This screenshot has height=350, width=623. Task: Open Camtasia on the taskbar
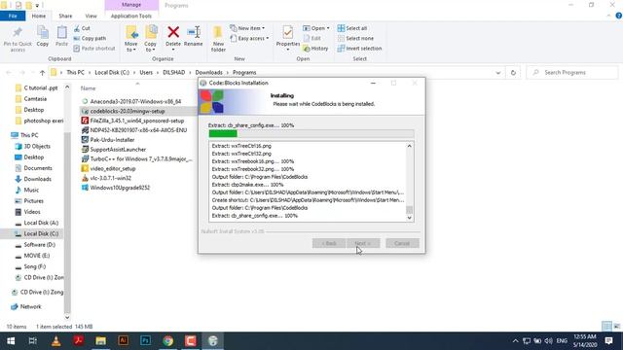tap(191, 341)
